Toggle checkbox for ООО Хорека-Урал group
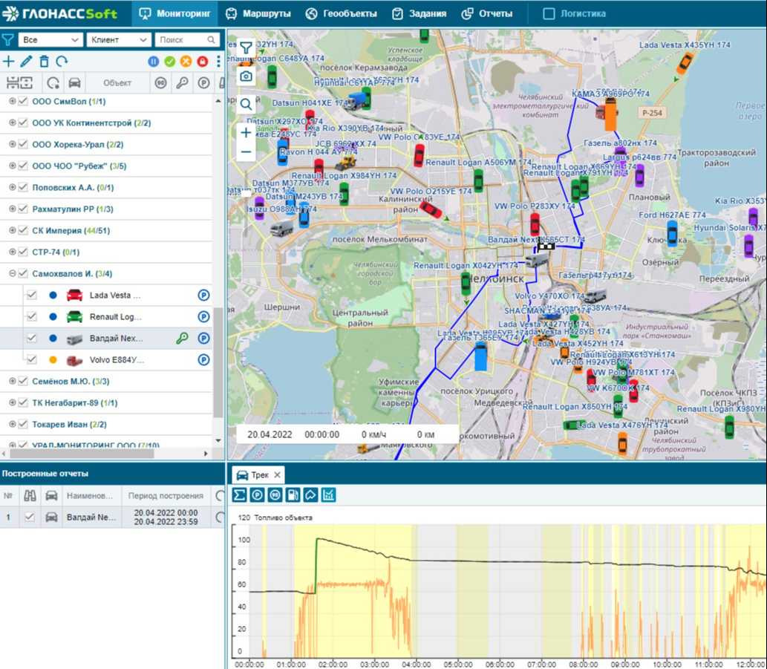Screen dimensions: 767x669 point(22,144)
